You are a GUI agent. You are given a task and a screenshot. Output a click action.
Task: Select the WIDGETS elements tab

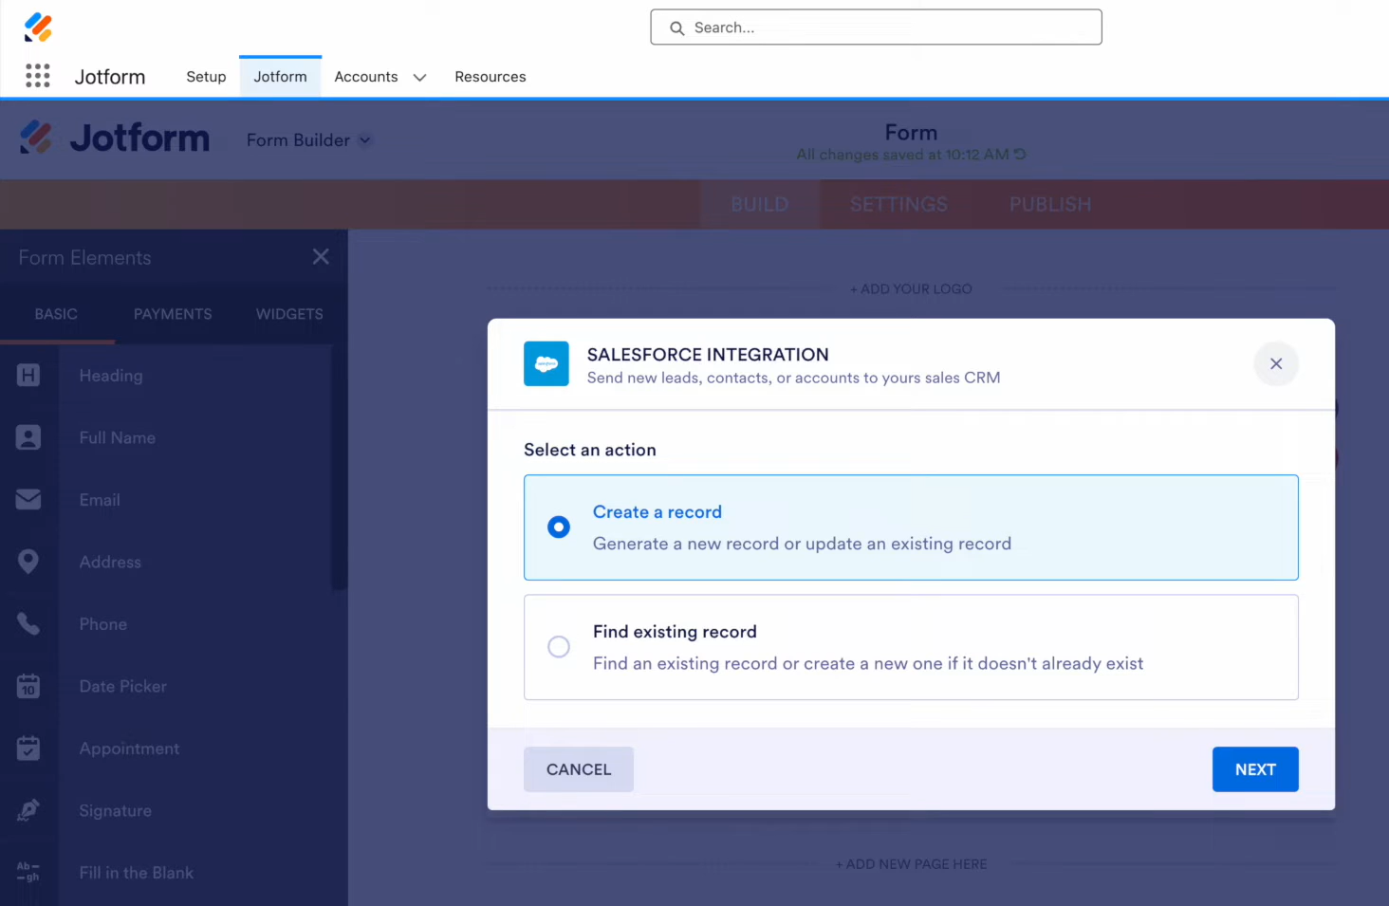[289, 314]
